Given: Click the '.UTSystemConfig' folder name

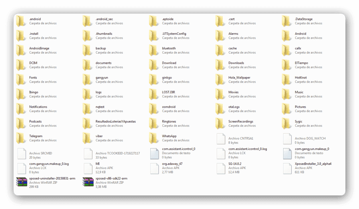Looking at the screenshot, I should point(174,34).
